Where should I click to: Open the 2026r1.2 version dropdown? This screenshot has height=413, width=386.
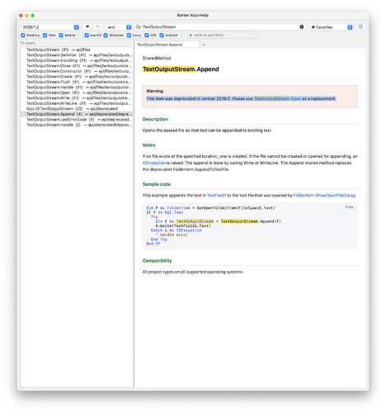point(49,27)
